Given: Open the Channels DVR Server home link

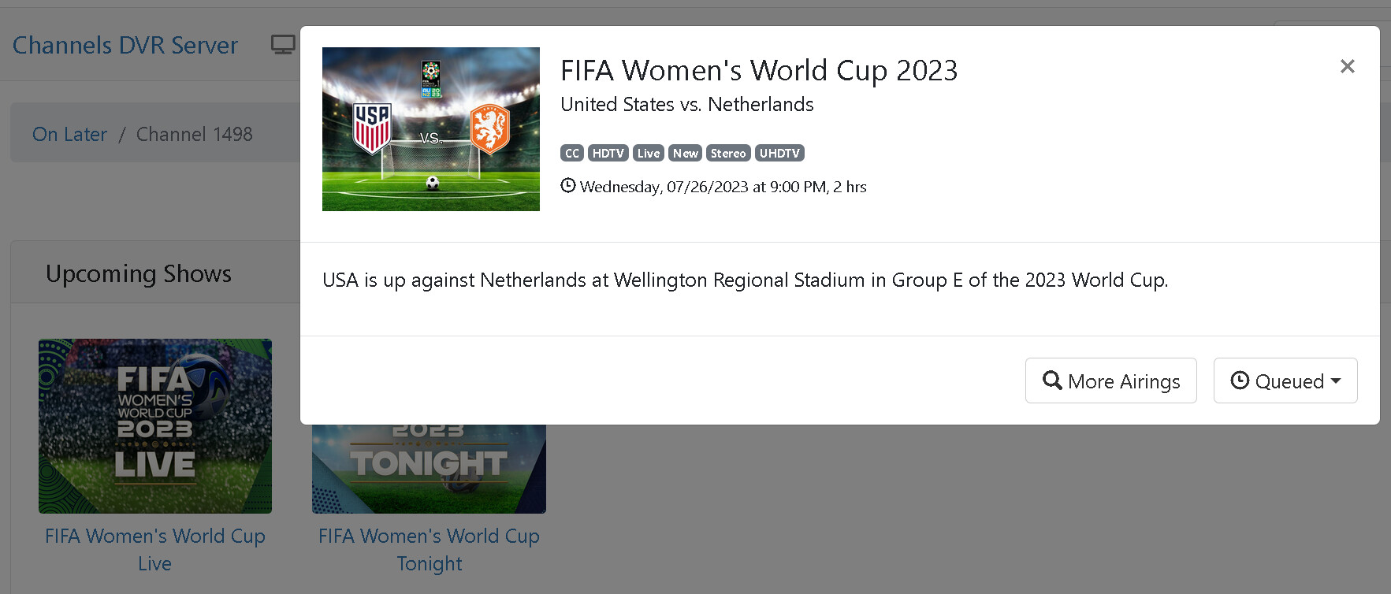Looking at the screenshot, I should (125, 46).
